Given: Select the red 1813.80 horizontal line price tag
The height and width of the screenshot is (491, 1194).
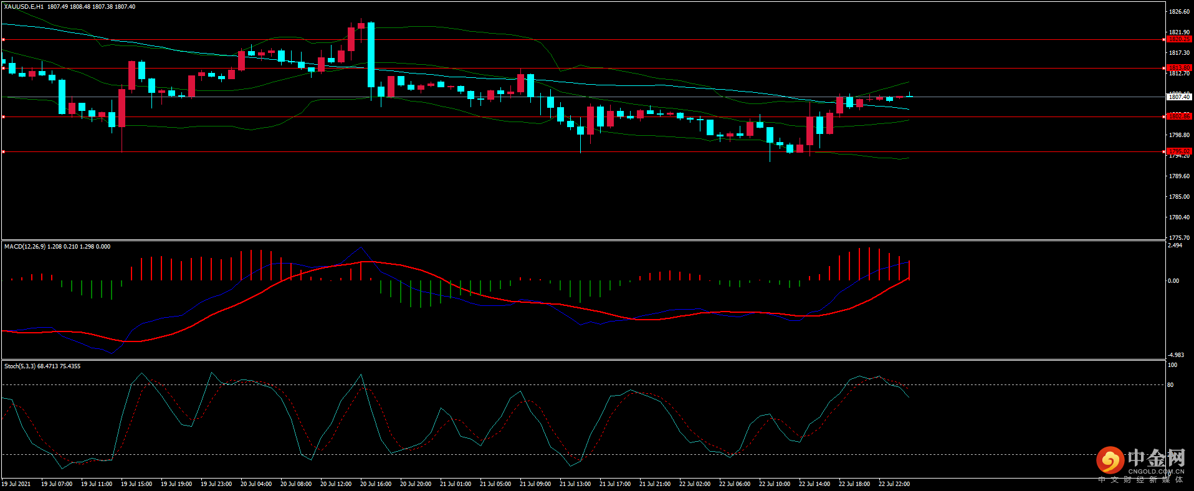Looking at the screenshot, I should (x=1179, y=68).
